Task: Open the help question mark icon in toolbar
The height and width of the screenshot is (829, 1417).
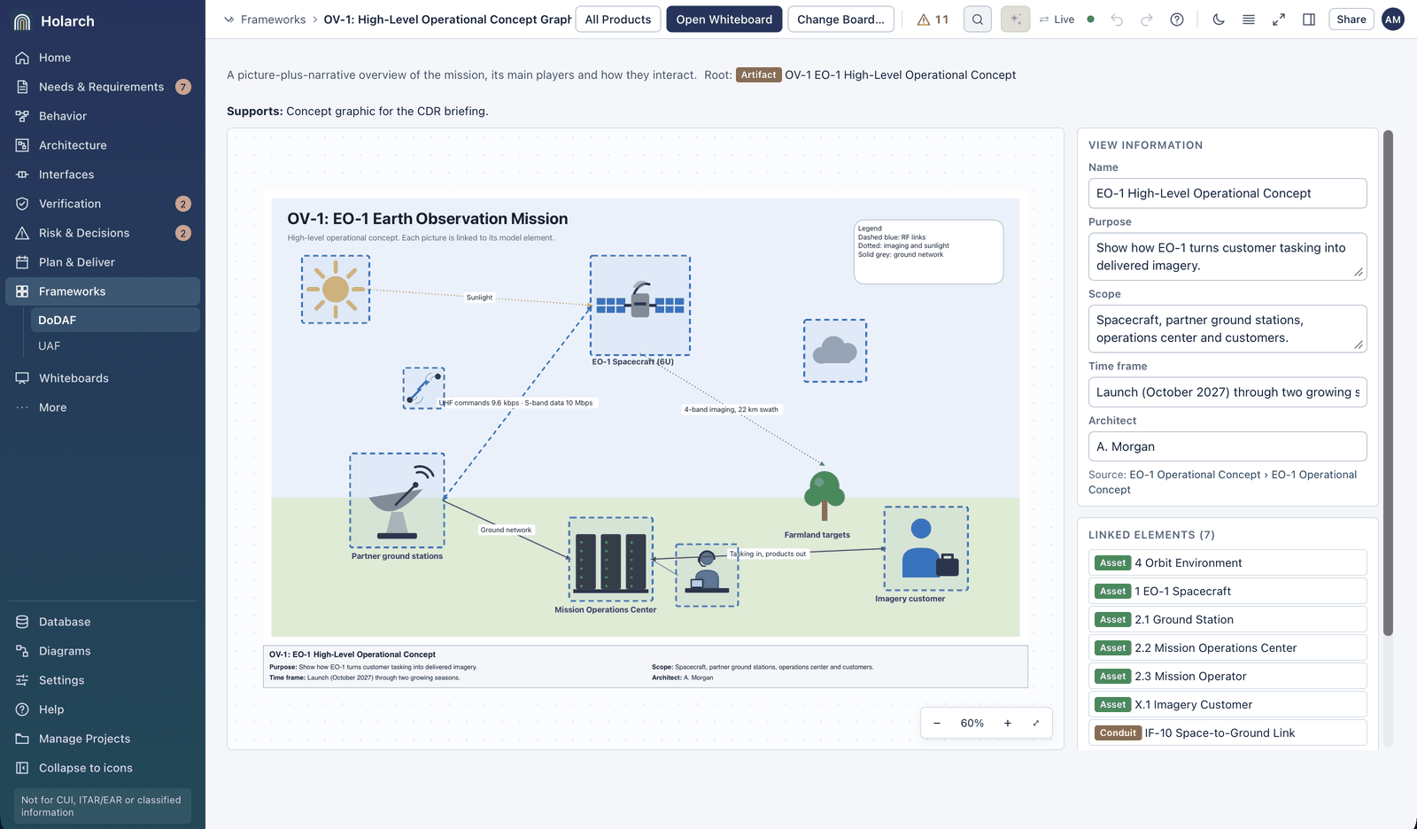Action: (x=1177, y=19)
